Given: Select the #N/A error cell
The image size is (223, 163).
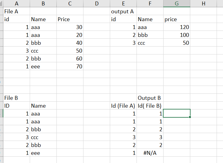Looking at the screenshot, I should click(150, 153).
